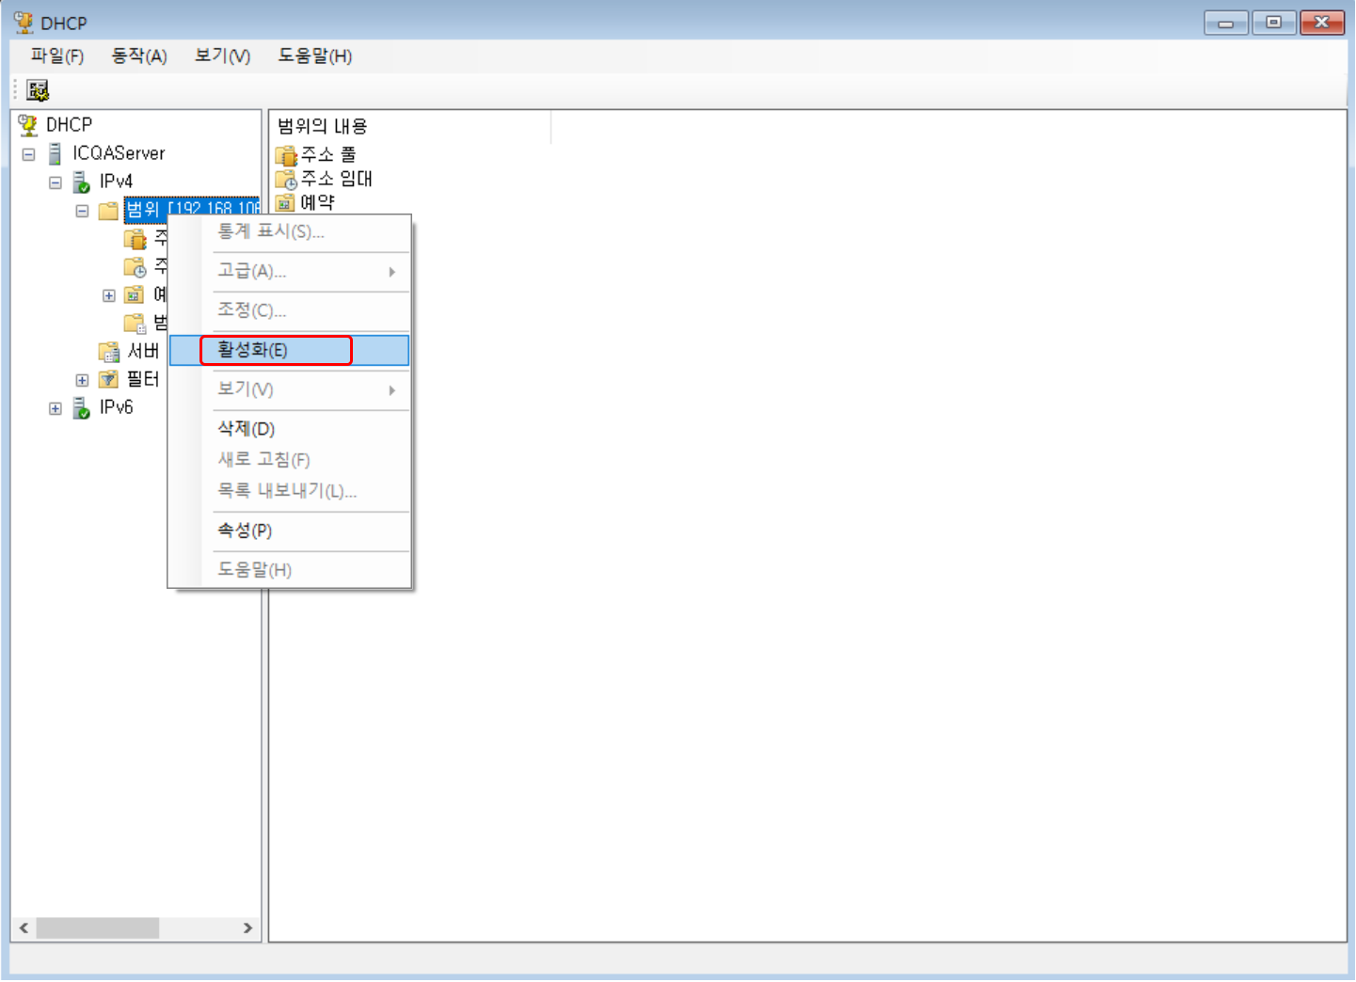Select 예약 in content list
Image resolution: width=1356 pixels, height=982 pixels.
[x=317, y=202]
